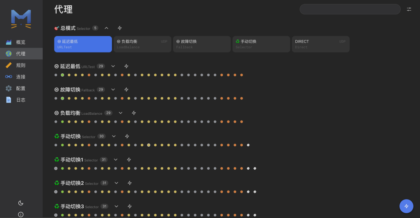Open proxy settings sliders icon

[409, 9]
